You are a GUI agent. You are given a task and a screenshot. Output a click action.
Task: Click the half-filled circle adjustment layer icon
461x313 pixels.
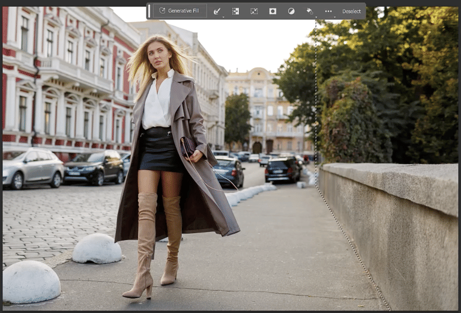point(291,11)
